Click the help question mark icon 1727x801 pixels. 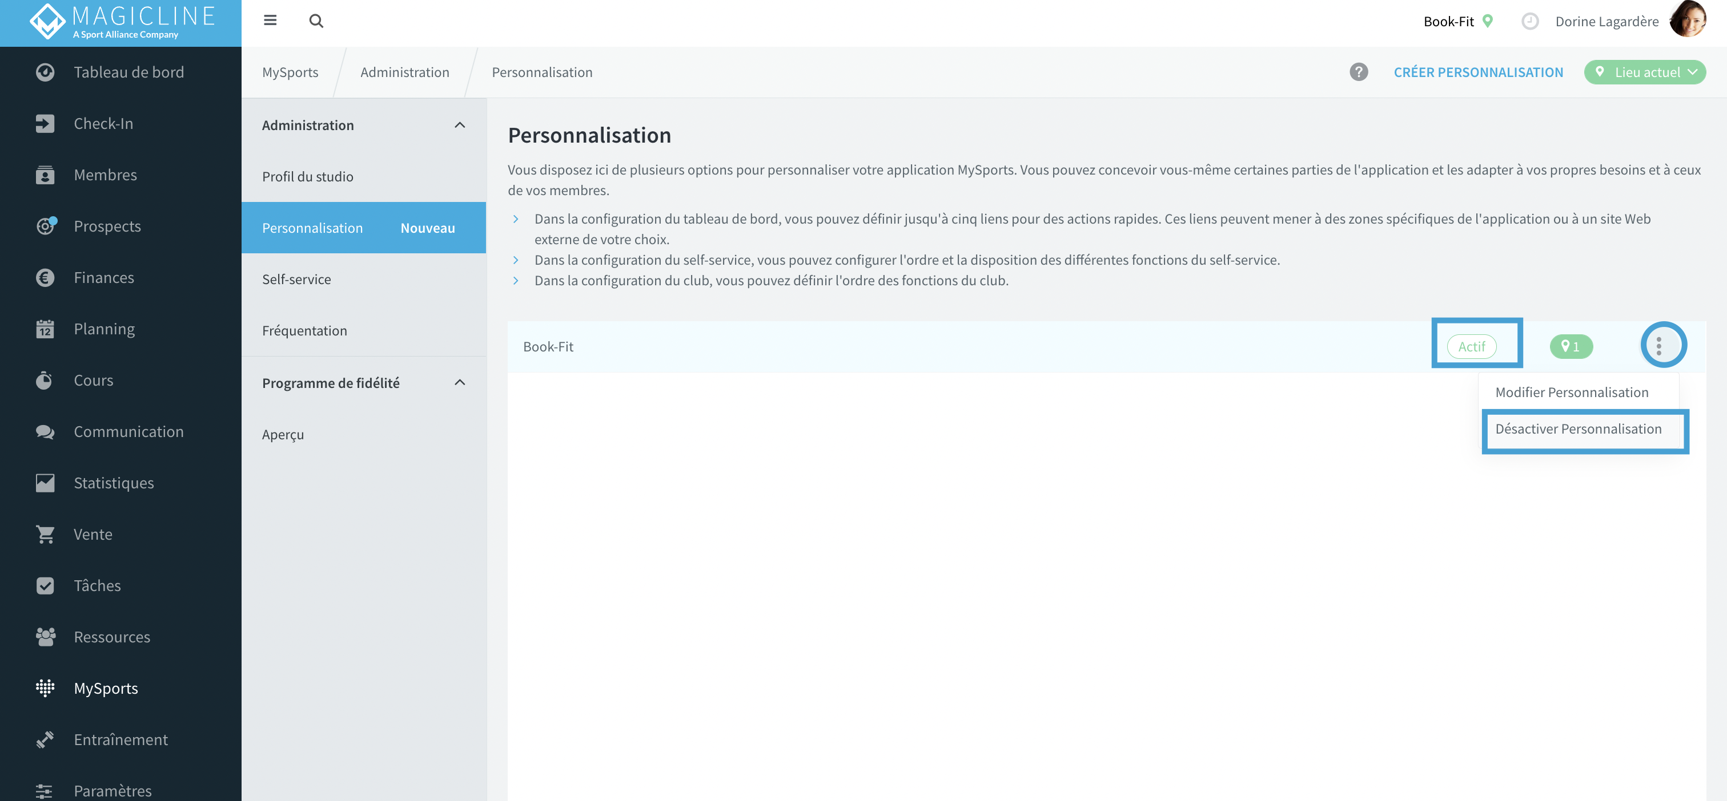(x=1358, y=72)
